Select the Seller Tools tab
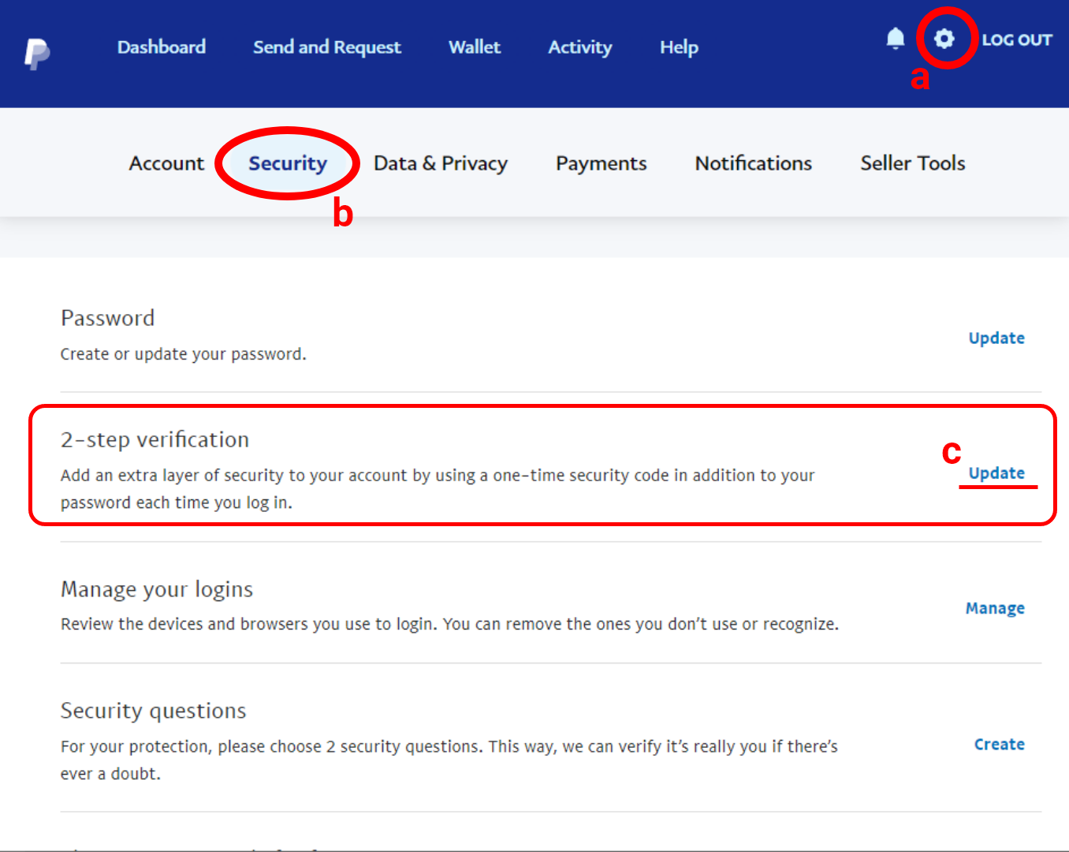 (x=913, y=163)
